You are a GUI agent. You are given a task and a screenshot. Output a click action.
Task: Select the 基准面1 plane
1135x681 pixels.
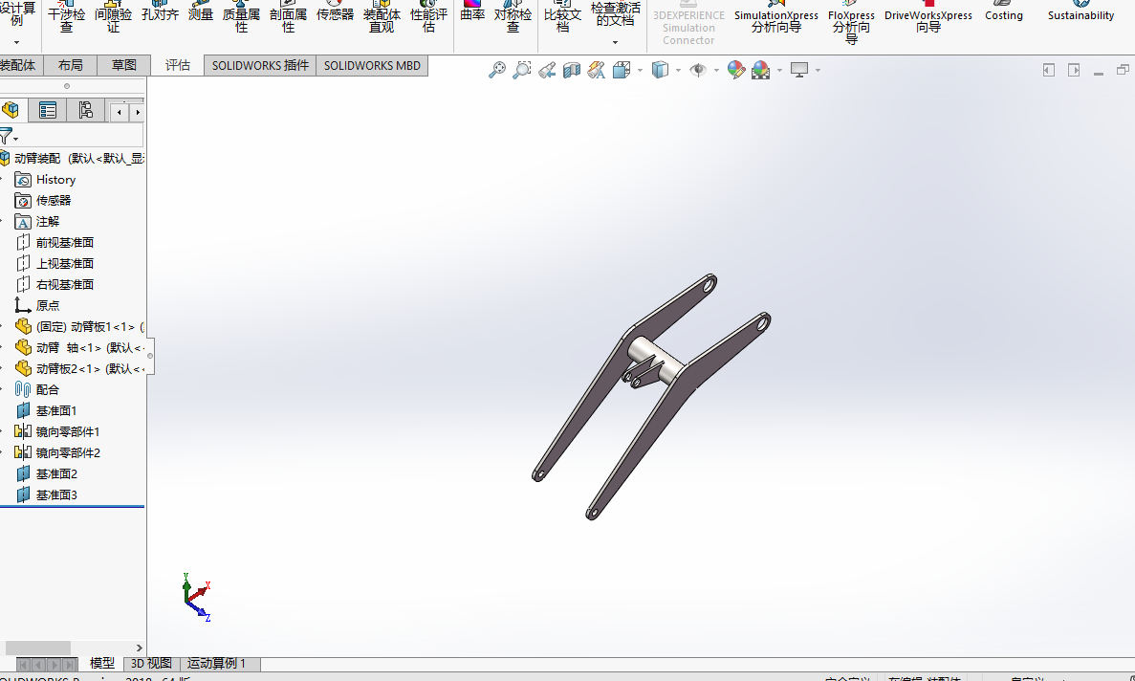click(56, 410)
